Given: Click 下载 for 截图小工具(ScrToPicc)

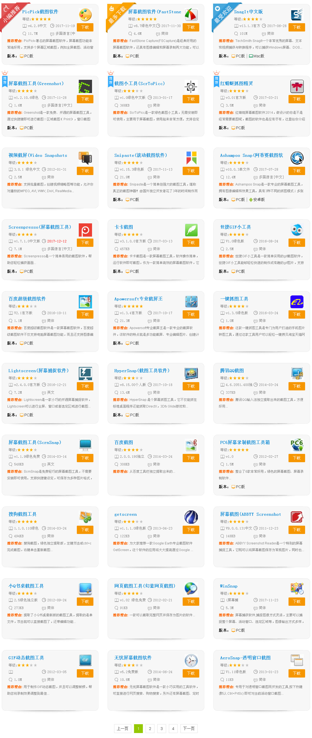Looking at the screenshot, I should coord(191,99).
